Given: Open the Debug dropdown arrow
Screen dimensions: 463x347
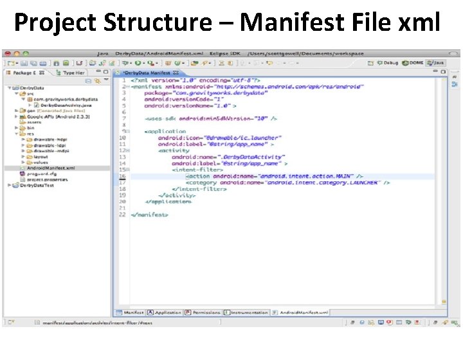Looking at the screenshot, I should coord(131,63).
